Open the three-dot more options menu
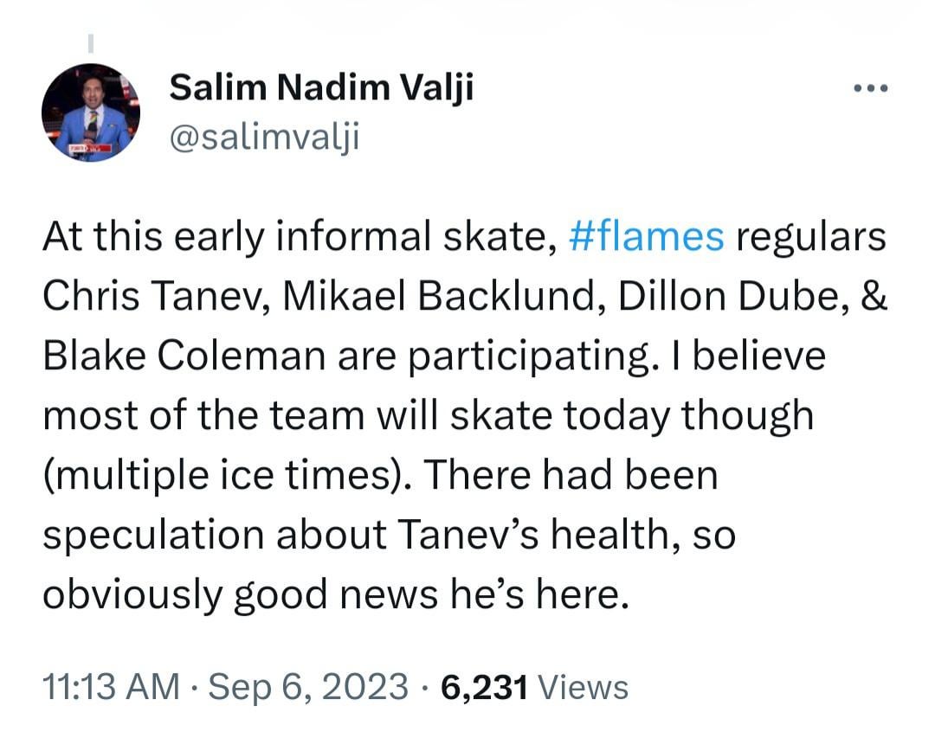 click(x=870, y=88)
